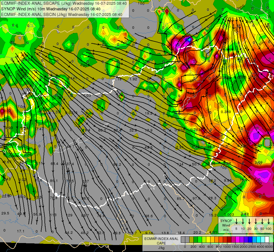Click the SBCIN value 0.447 on map

point(72,78)
